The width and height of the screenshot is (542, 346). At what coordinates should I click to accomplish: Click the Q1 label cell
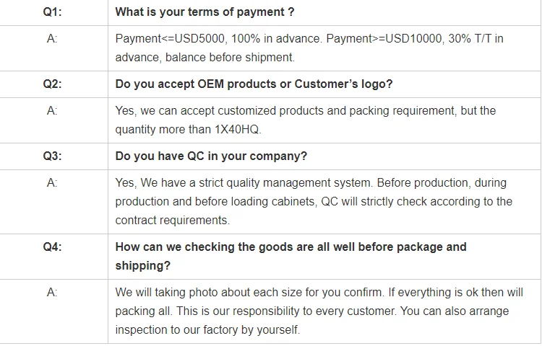52,12
